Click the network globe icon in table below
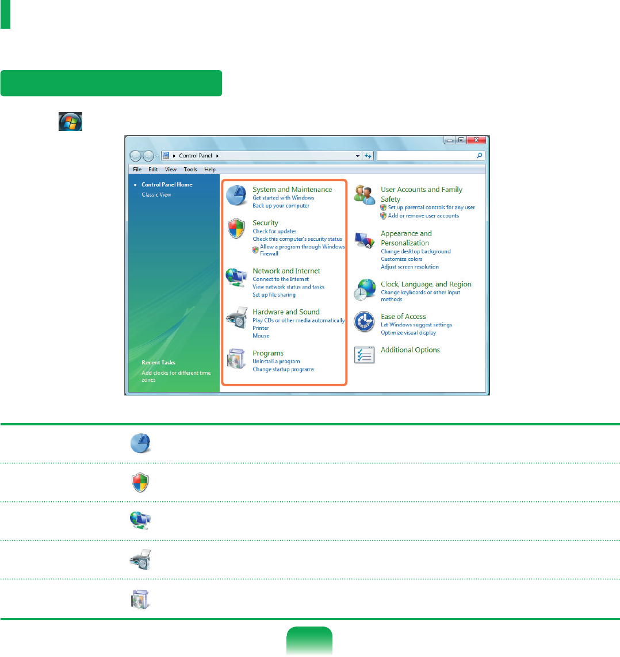 coord(140,521)
